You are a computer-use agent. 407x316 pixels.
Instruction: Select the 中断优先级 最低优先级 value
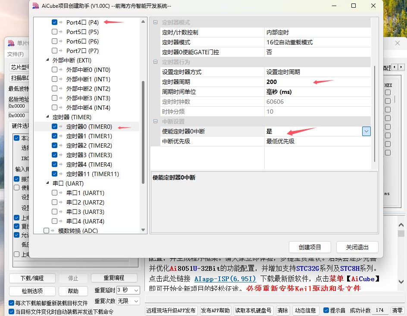coord(317,141)
